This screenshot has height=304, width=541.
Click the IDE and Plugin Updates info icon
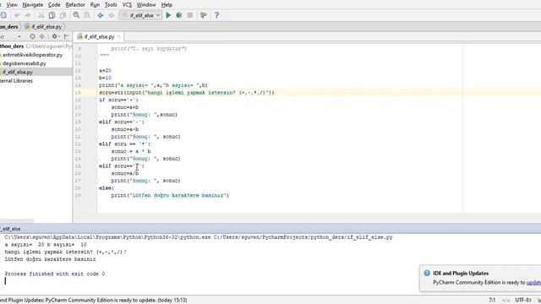click(x=427, y=273)
